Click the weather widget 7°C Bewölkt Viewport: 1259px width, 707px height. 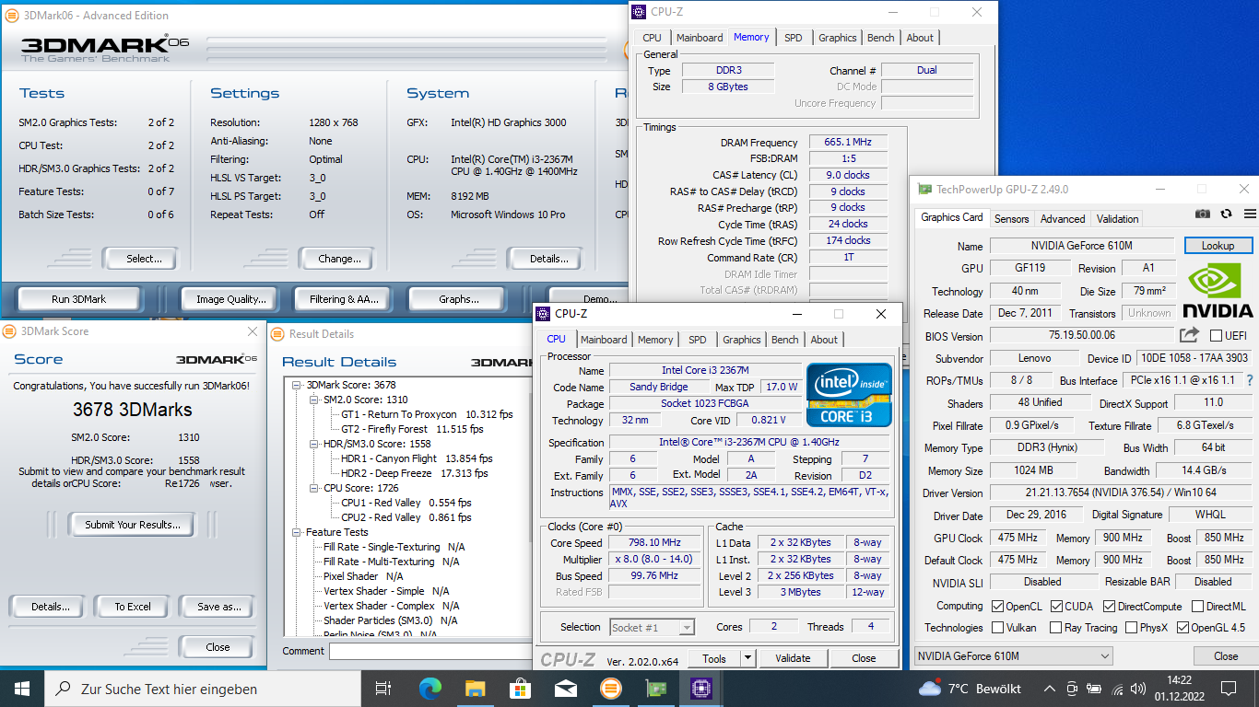[x=971, y=689]
